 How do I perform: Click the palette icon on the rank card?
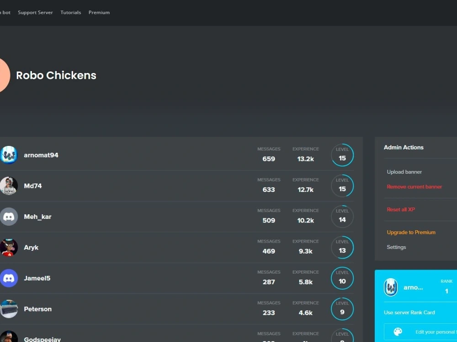tap(398, 332)
